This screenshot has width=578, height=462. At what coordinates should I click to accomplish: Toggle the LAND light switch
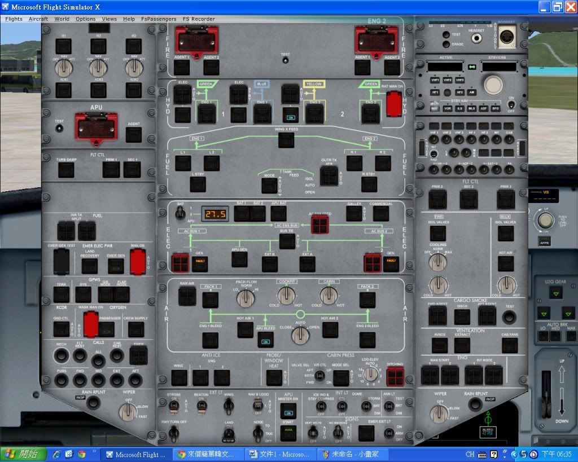coord(229,435)
